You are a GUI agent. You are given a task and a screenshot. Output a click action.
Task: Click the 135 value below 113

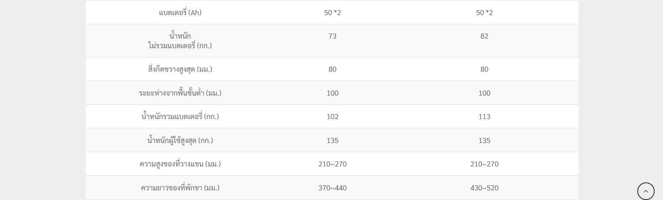[x=484, y=140]
